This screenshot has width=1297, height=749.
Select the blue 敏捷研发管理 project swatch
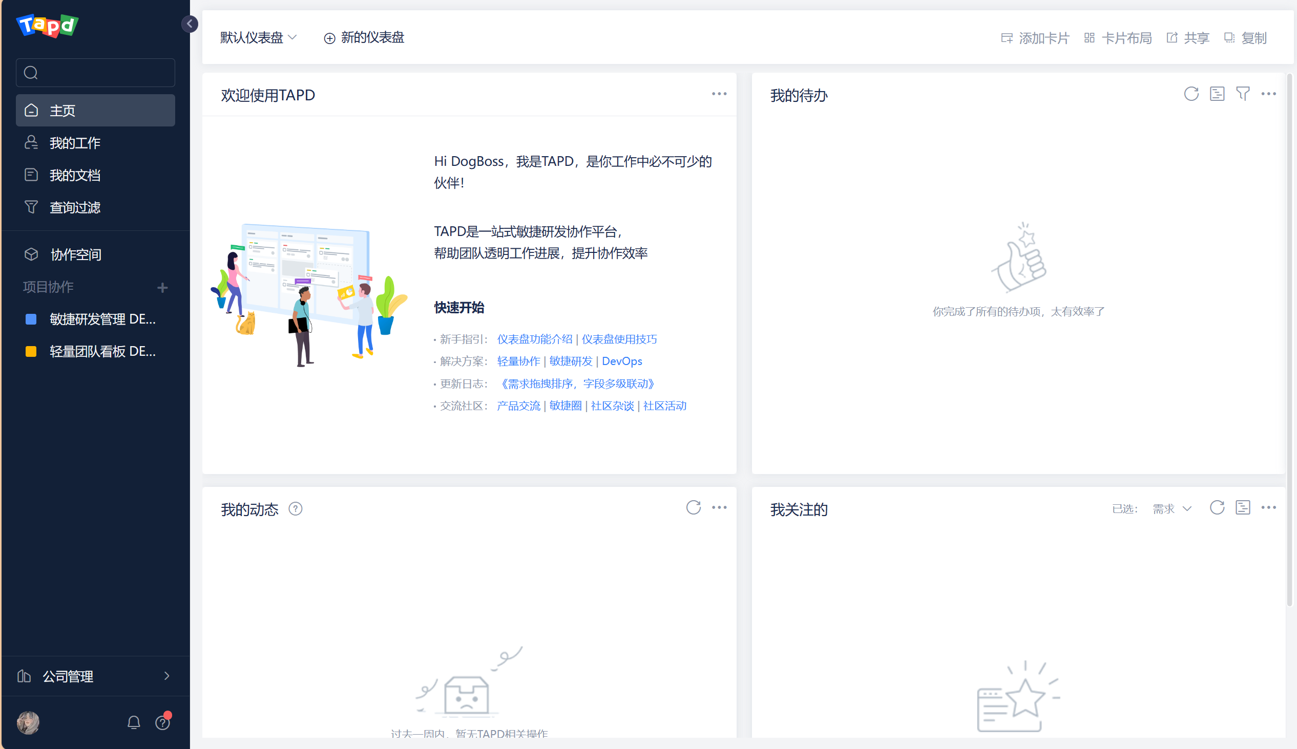click(31, 319)
